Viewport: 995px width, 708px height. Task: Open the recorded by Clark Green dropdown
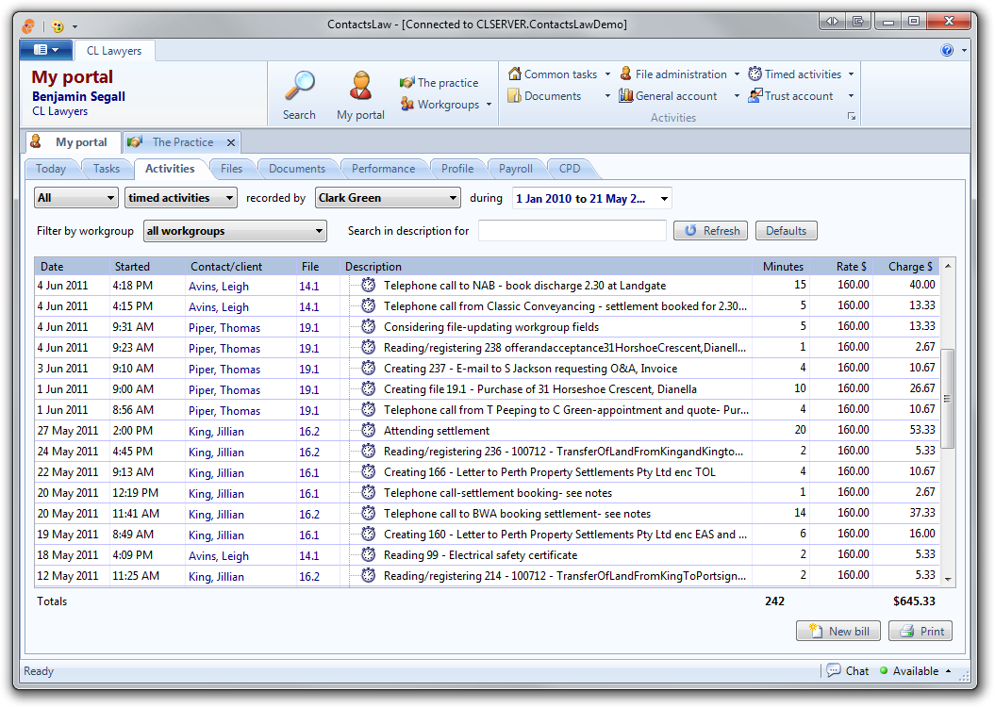pos(388,198)
